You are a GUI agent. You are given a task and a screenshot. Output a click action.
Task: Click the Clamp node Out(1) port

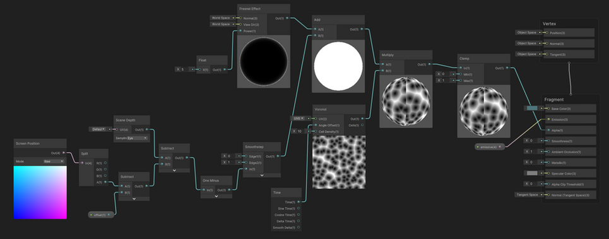click(507, 68)
